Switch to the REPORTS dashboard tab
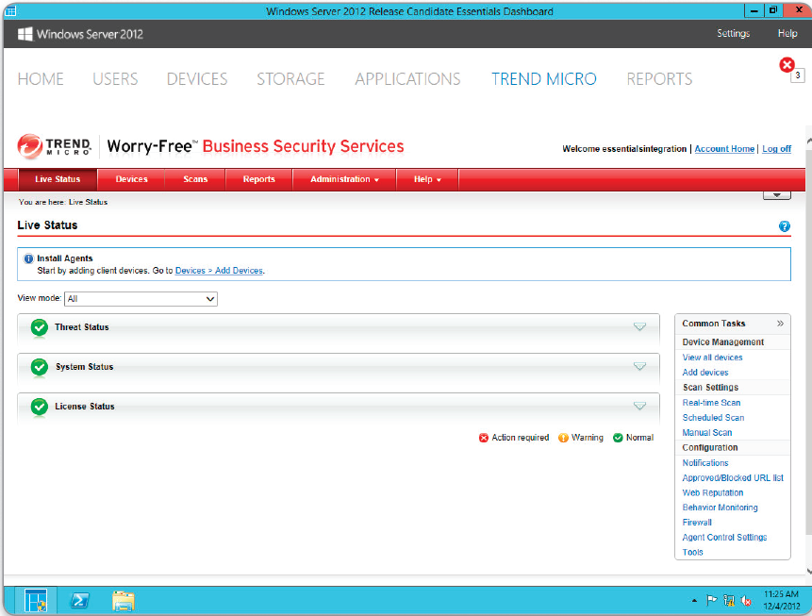The width and height of the screenshot is (812, 616). click(x=659, y=78)
